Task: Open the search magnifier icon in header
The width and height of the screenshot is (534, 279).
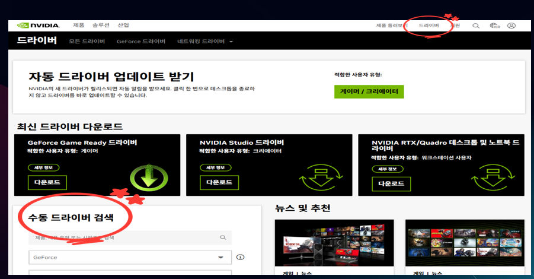Action: tap(476, 26)
